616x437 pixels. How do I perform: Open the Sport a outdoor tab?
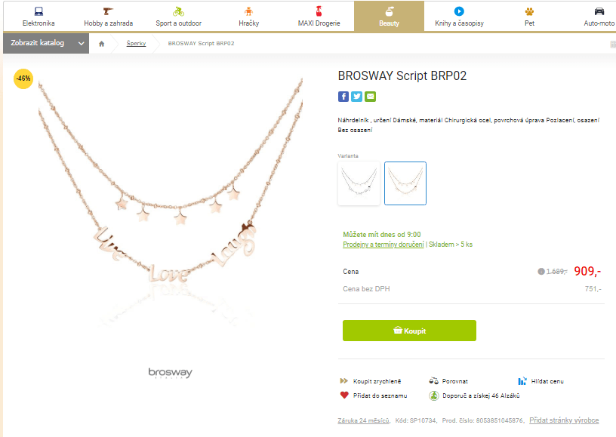pyautogui.click(x=178, y=17)
